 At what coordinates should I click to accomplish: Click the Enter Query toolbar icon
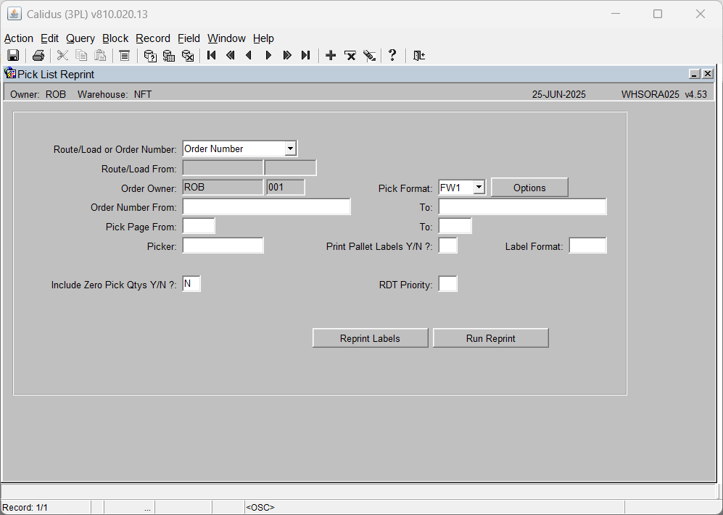coord(150,56)
